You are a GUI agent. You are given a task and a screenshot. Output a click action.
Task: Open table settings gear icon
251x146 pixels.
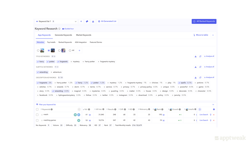tap(214, 109)
